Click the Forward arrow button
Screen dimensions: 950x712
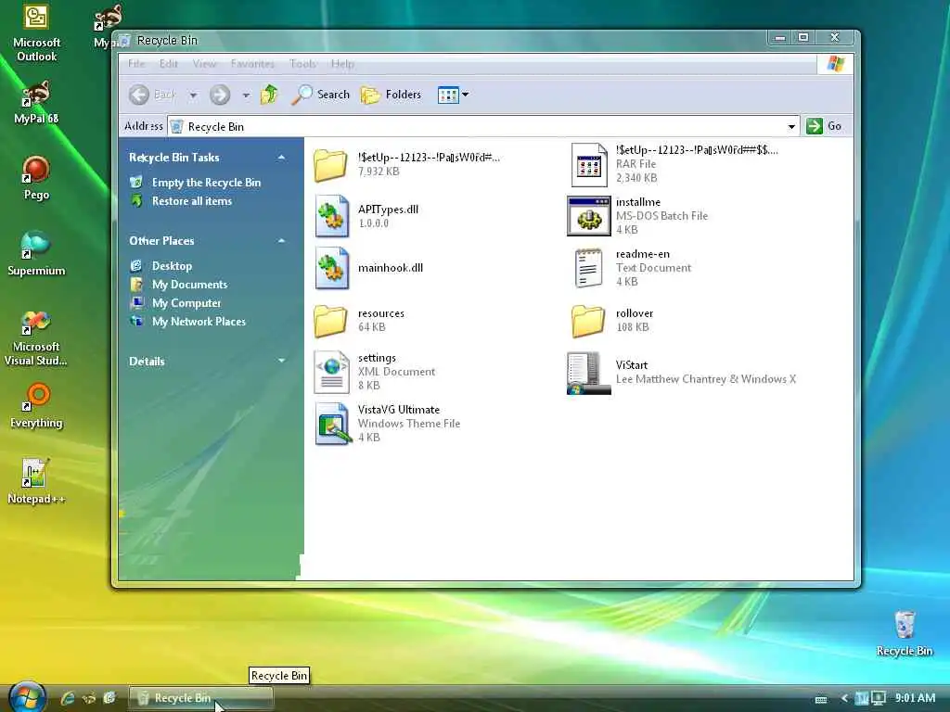coord(220,95)
